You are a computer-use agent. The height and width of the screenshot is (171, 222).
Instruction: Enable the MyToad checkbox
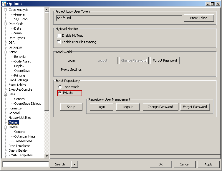59,35
